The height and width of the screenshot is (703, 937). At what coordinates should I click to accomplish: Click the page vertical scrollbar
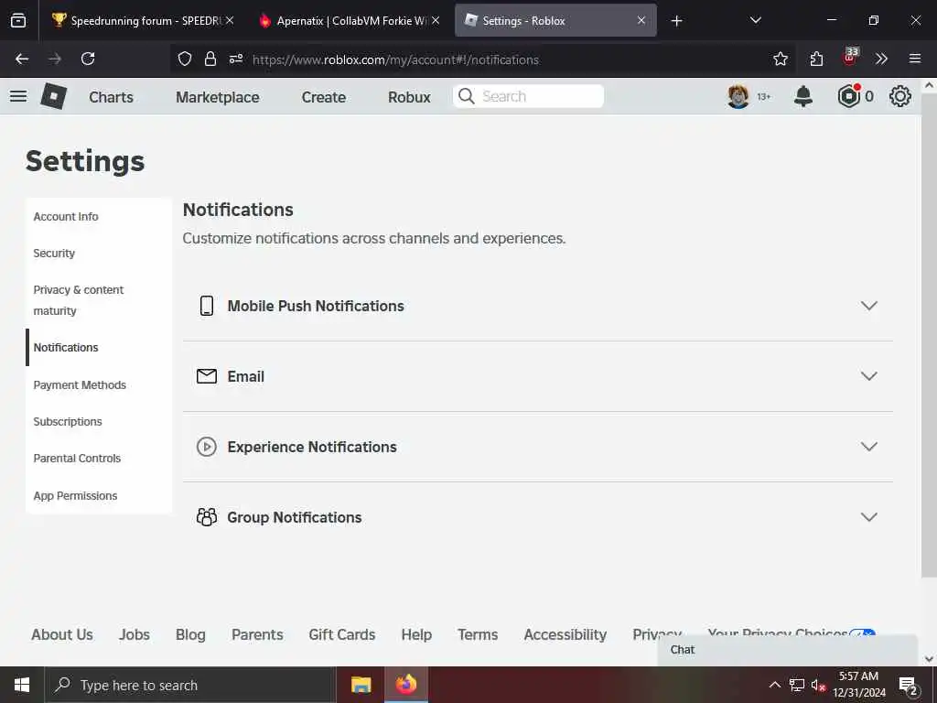(929, 335)
